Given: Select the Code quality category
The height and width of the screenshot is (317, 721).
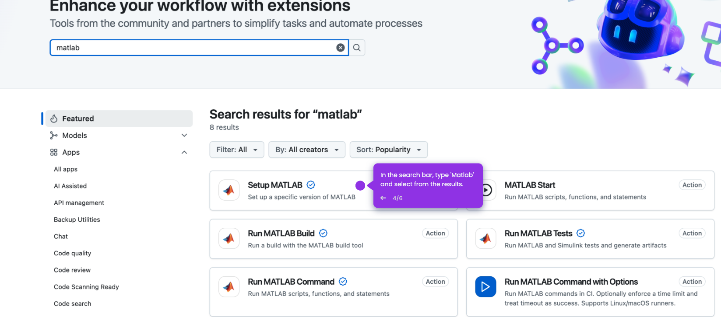Looking at the screenshot, I should [x=73, y=253].
